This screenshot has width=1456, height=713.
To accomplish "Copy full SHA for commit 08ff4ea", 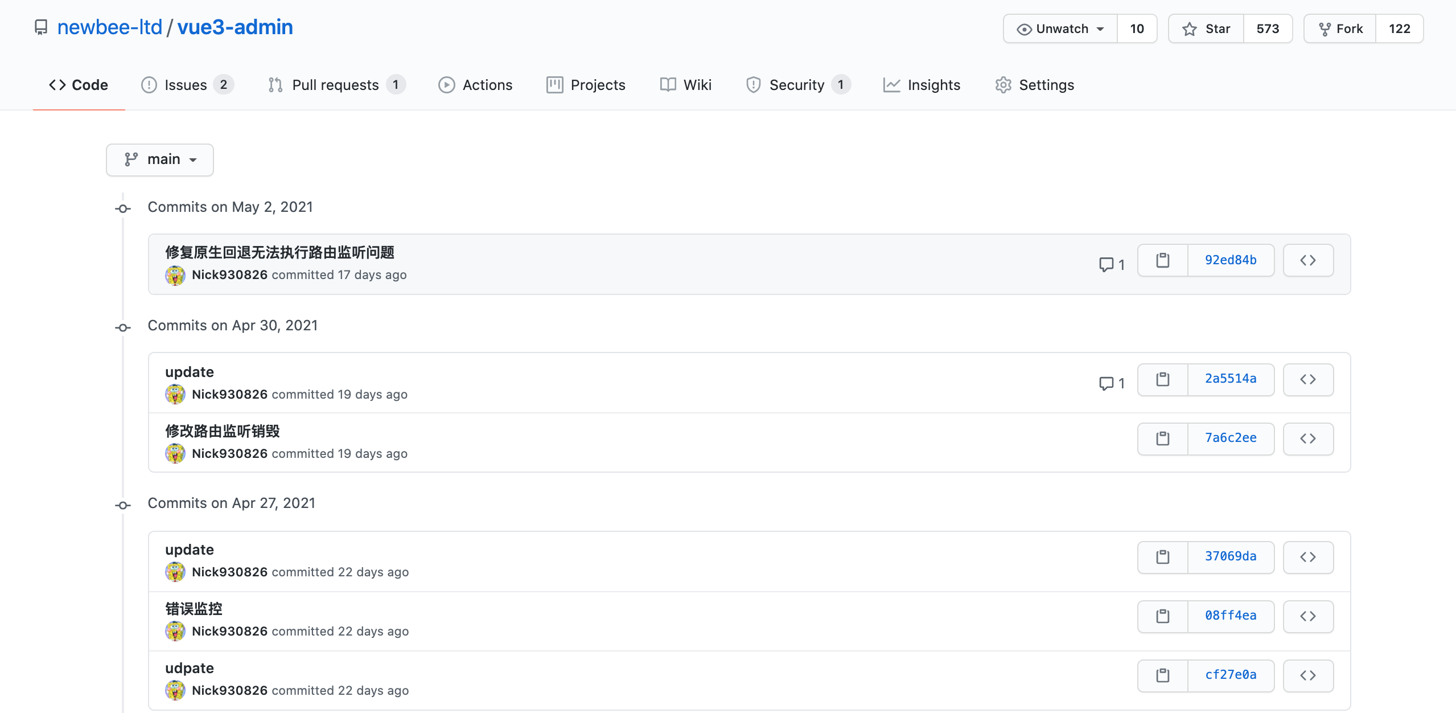I will coord(1162,616).
